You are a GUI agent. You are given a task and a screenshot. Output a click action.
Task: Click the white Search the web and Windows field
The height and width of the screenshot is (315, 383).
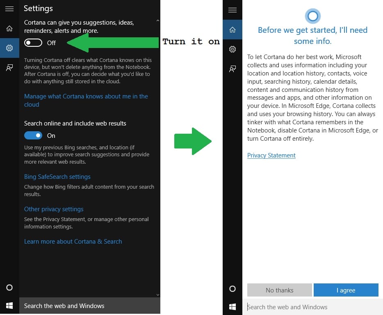(x=312, y=307)
